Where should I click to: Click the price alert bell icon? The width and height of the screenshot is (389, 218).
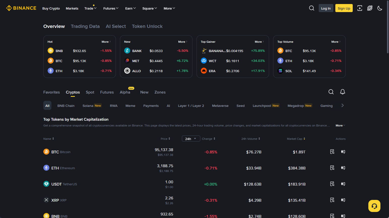(x=342, y=92)
